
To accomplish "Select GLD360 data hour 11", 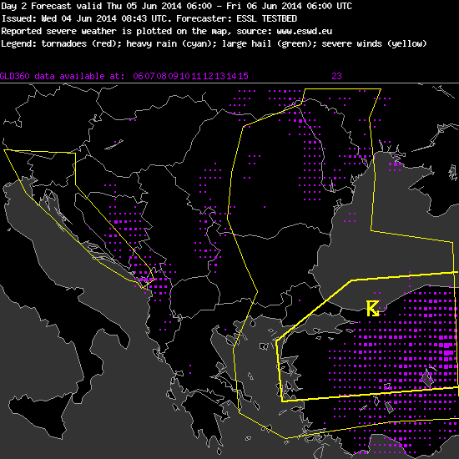I will point(196,77).
